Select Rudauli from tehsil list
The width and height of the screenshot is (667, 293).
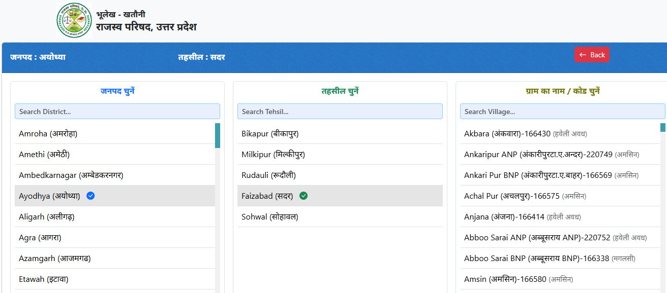coord(268,175)
